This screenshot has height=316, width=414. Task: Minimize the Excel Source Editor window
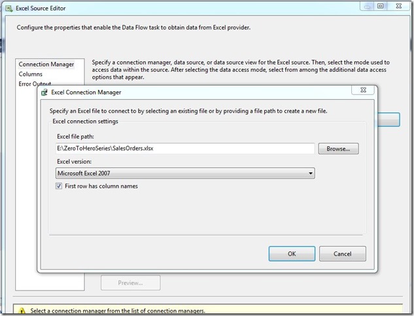367,6
